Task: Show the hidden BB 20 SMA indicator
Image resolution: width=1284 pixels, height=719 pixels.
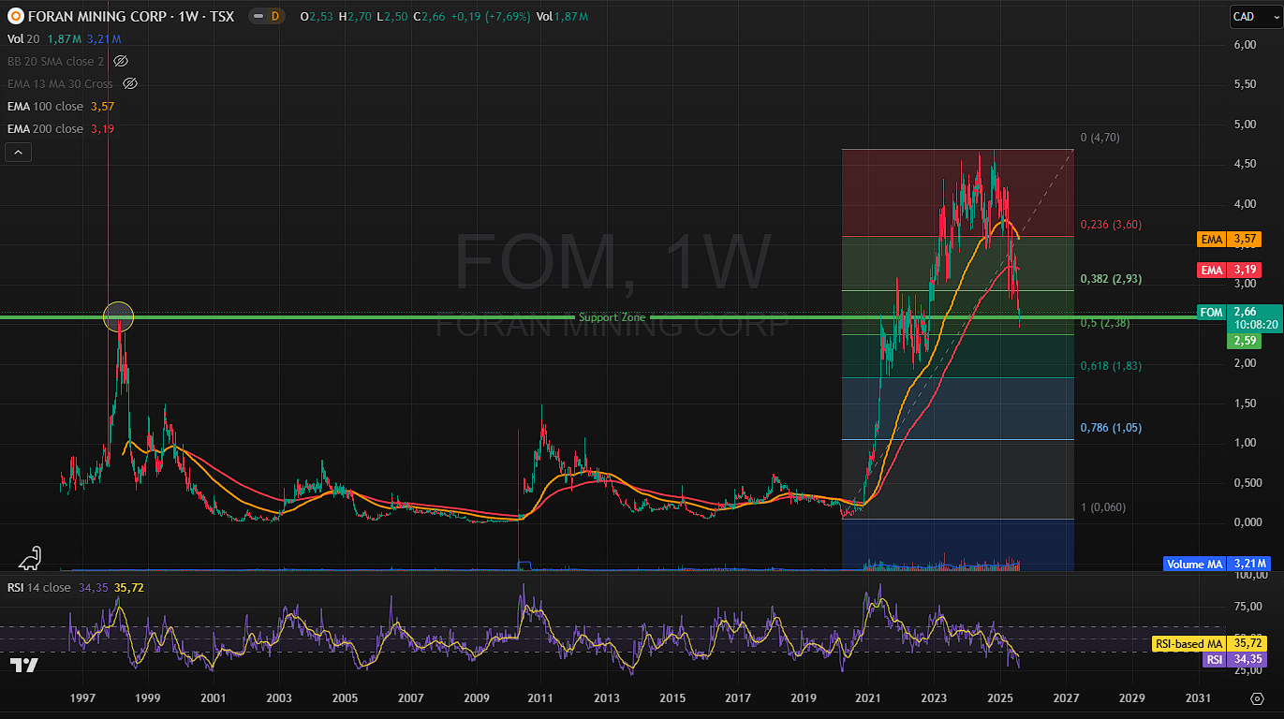Action: 120,61
